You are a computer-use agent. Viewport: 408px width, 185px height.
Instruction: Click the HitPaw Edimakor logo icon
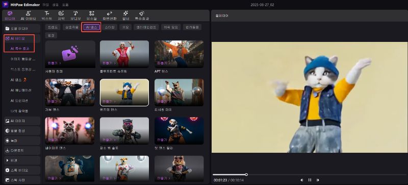5,5
